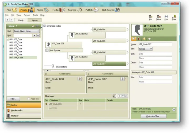
Task: Open the Bookmarks panel
Action: 24,110
